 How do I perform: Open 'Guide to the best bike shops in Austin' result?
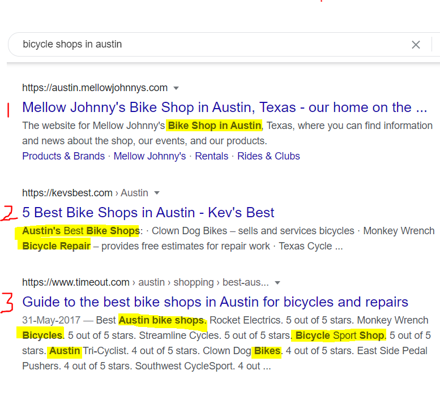[215, 302]
